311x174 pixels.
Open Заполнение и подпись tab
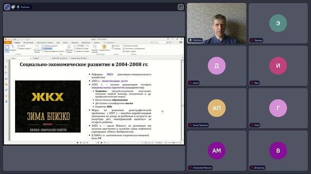tap(45, 43)
